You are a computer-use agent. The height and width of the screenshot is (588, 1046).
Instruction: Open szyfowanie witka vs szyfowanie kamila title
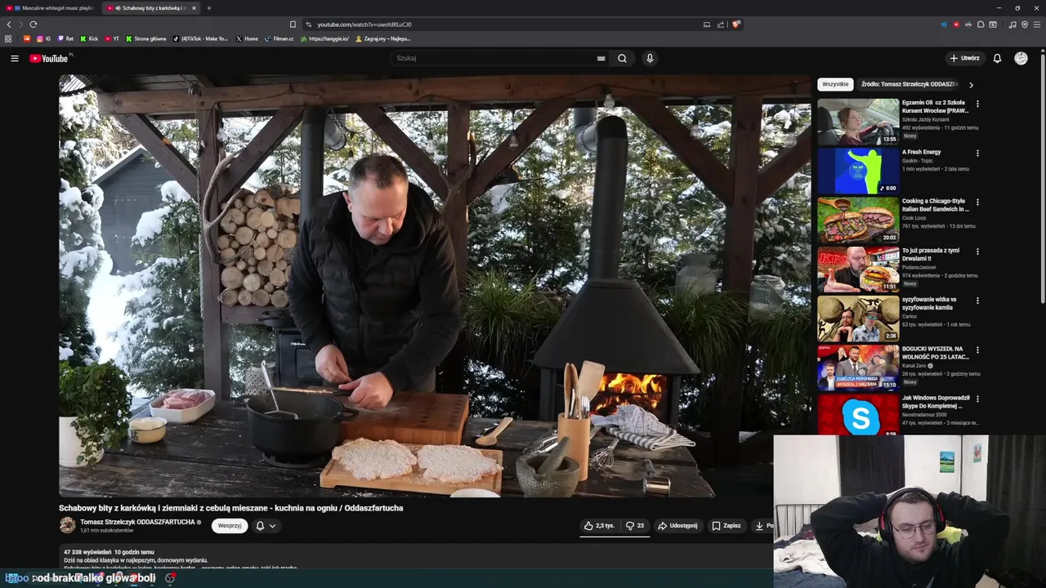coord(930,303)
